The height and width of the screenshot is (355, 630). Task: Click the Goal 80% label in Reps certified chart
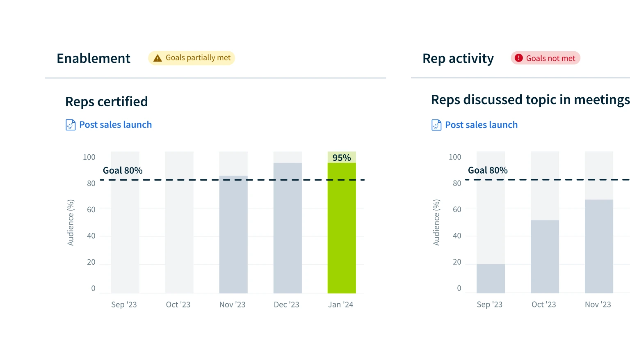point(123,170)
